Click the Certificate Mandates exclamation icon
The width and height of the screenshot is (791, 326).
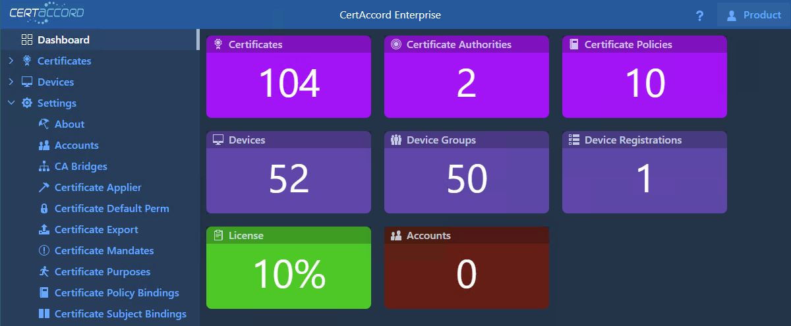(44, 250)
